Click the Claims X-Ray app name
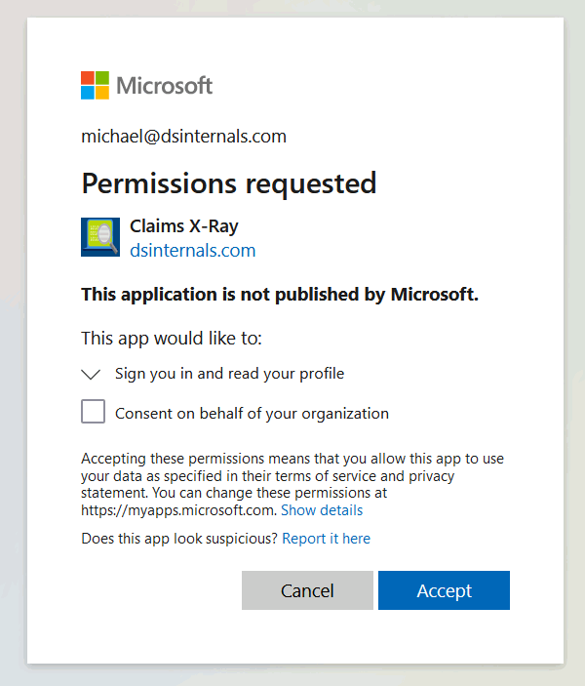Screen dimensions: 585x686 point(184,226)
